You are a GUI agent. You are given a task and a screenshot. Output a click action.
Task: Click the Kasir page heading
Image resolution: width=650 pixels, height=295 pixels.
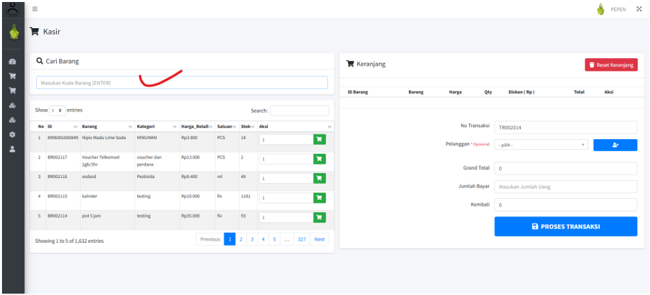point(52,31)
